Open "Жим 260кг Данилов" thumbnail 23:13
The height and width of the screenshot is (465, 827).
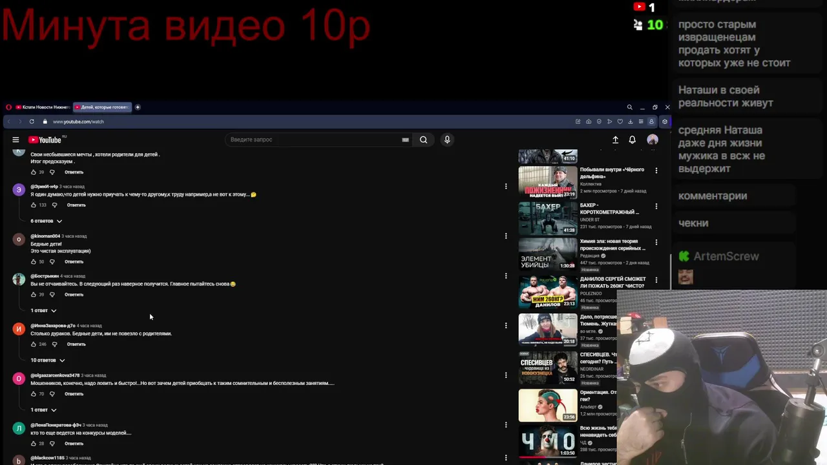548,291
